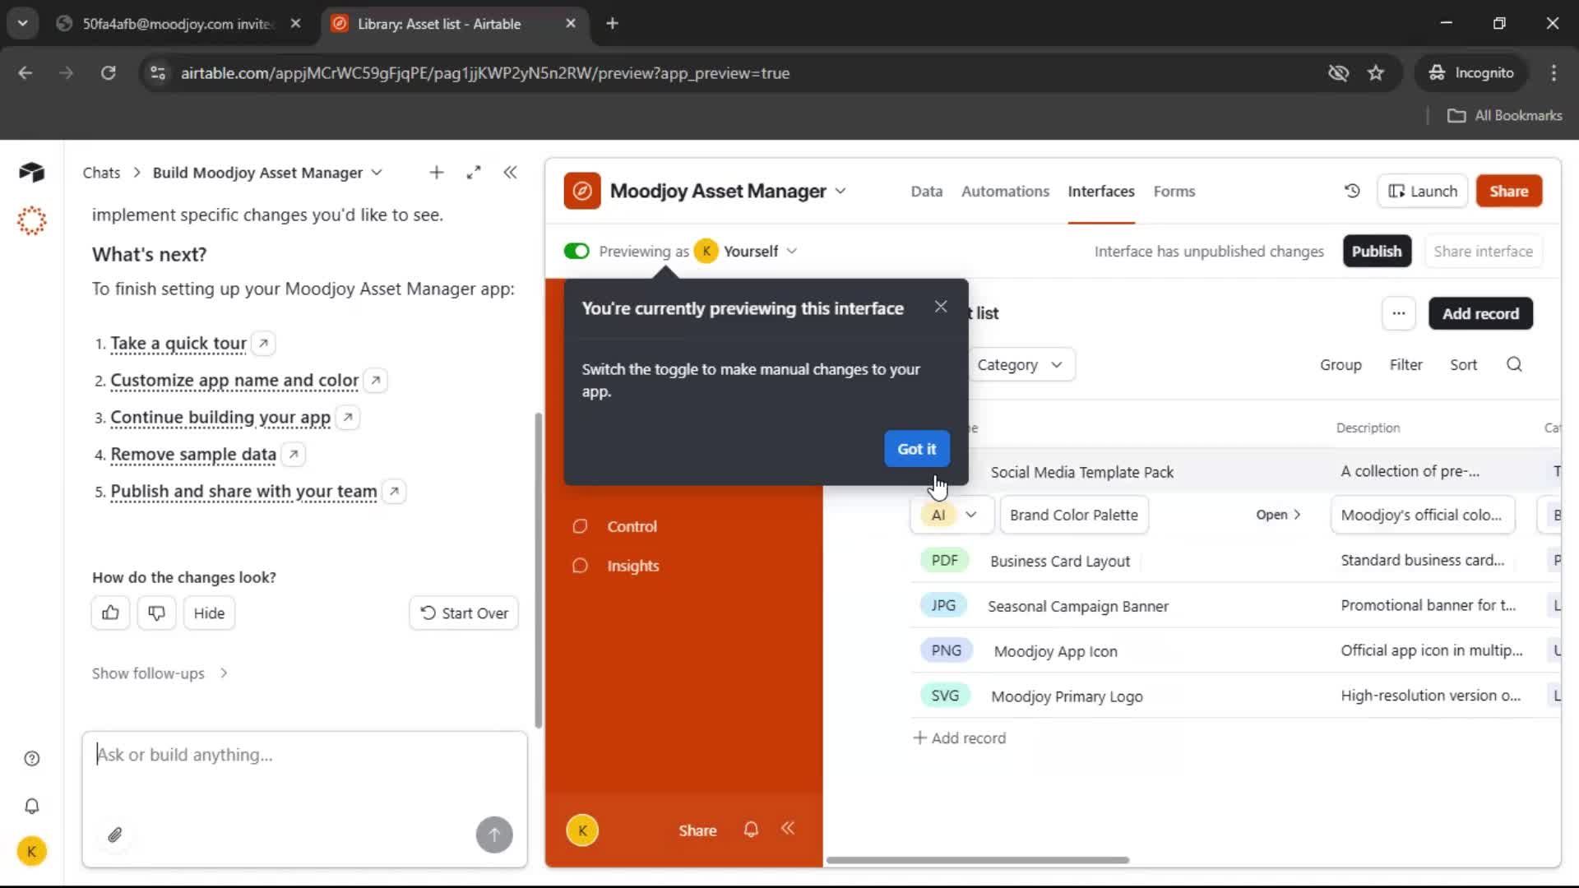Expand Show follow-ups

click(x=160, y=673)
